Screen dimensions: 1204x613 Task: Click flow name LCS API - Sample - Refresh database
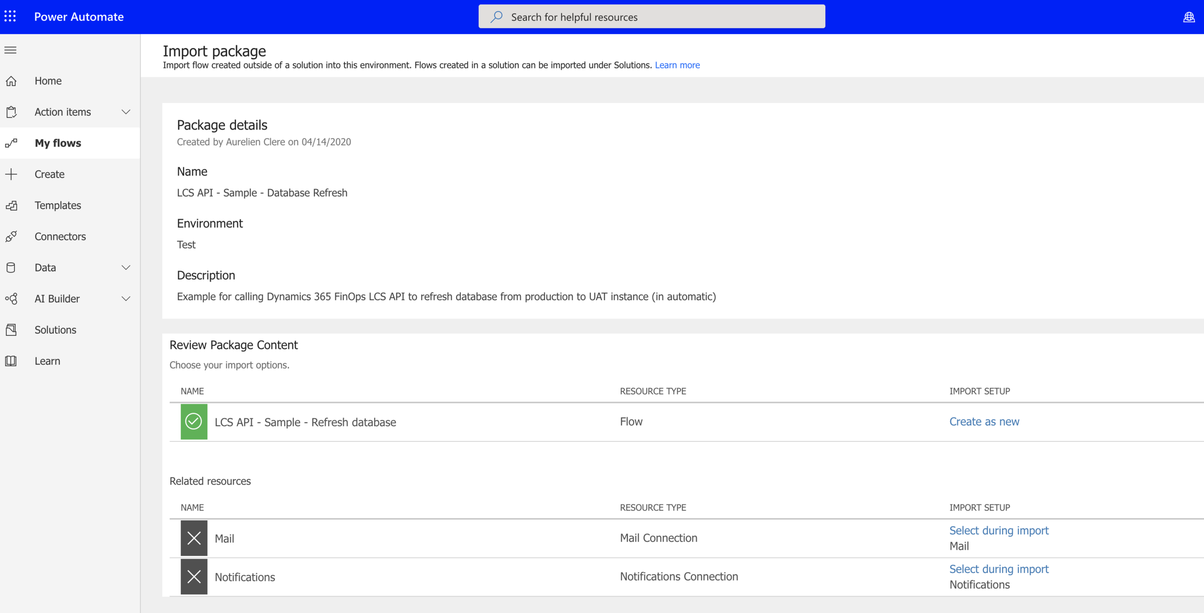click(305, 422)
